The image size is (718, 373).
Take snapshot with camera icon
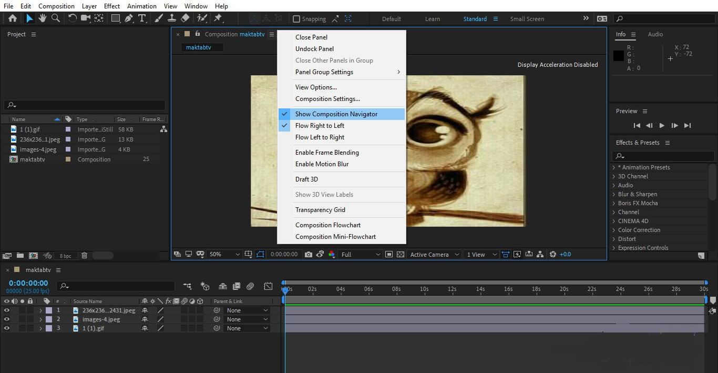click(309, 255)
